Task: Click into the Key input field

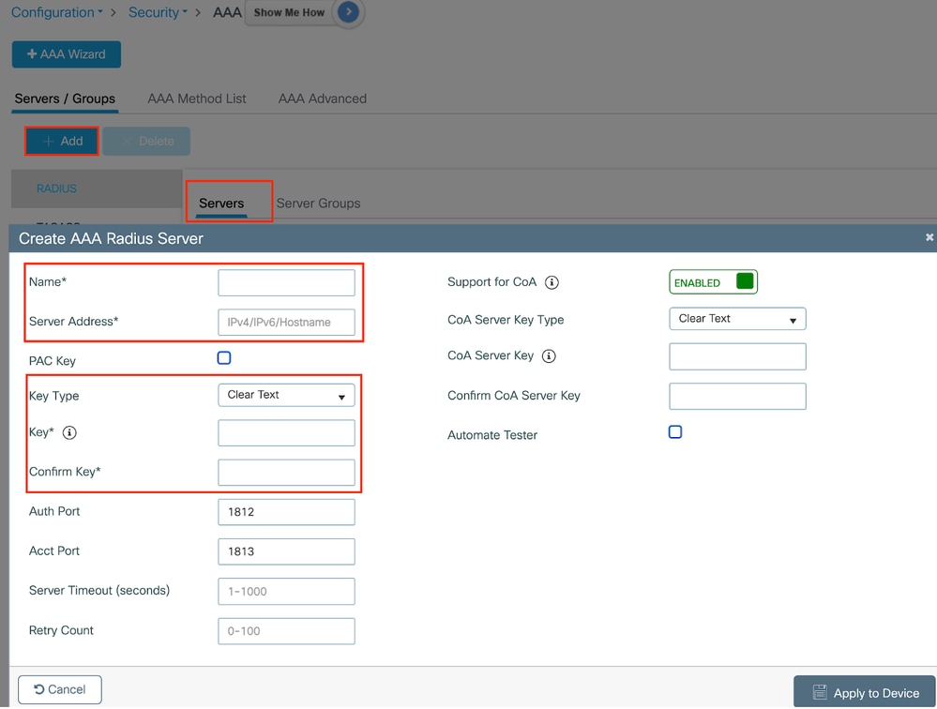Action: [x=286, y=433]
